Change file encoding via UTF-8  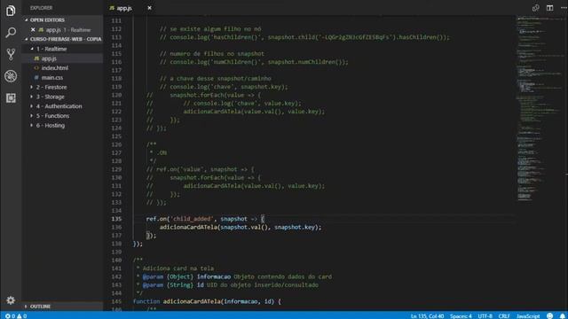pyautogui.click(x=485, y=315)
